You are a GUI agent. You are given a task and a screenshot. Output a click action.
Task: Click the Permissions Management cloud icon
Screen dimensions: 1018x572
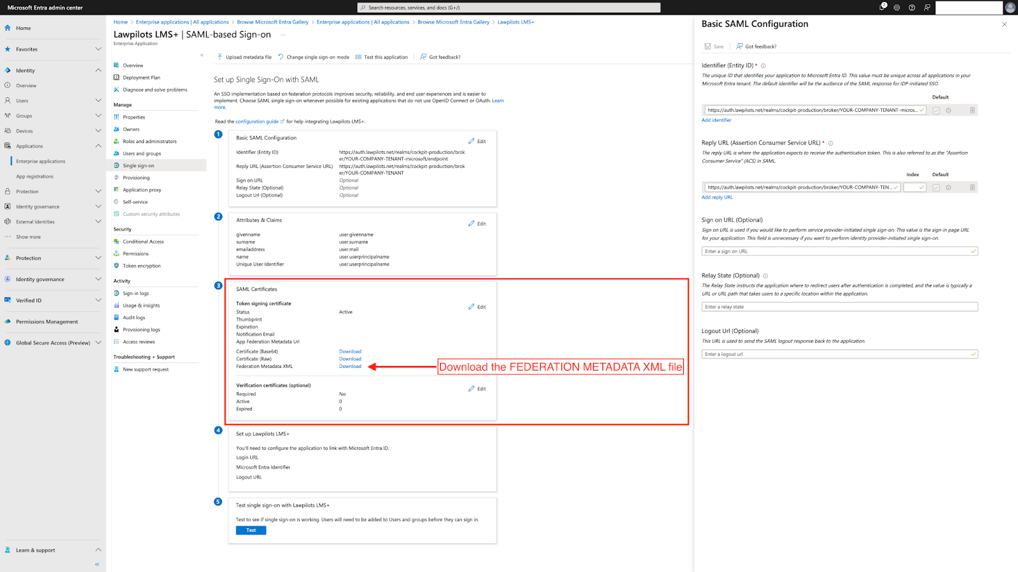[8, 322]
